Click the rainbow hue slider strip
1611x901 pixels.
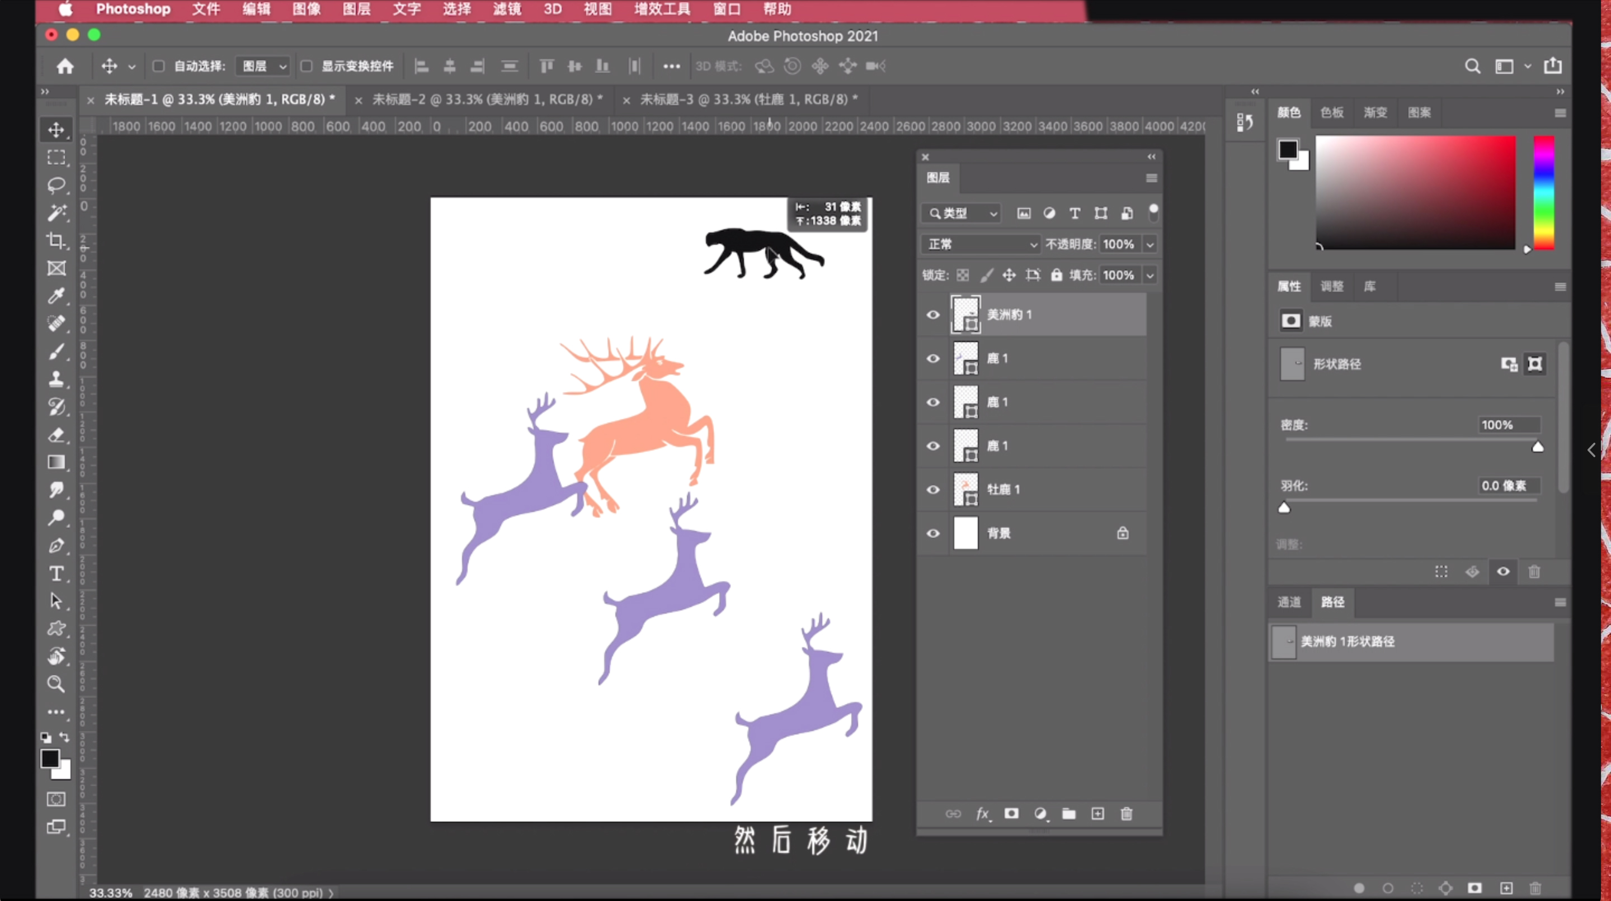pyautogui.click(x=1543, y=192)
